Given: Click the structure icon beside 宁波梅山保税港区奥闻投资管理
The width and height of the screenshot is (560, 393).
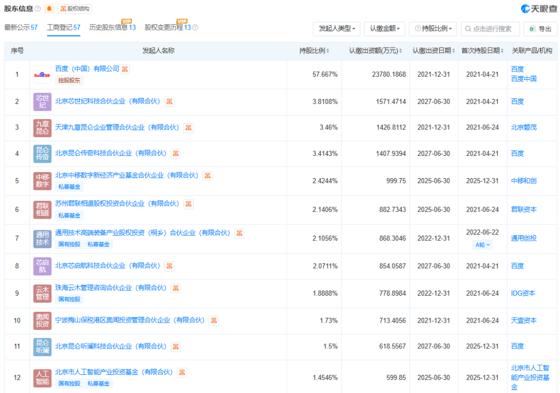Looking at the screenshot, I should [x=214, y=321].
